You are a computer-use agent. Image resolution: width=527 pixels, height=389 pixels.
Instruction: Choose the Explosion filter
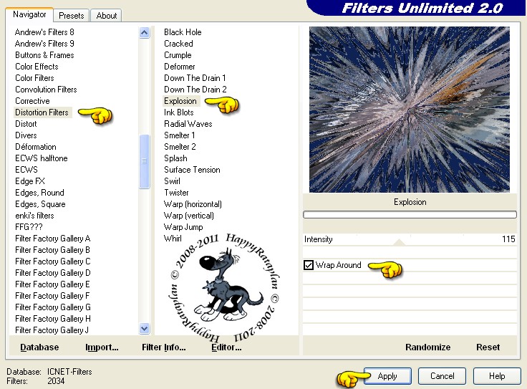tap(180, 101)
